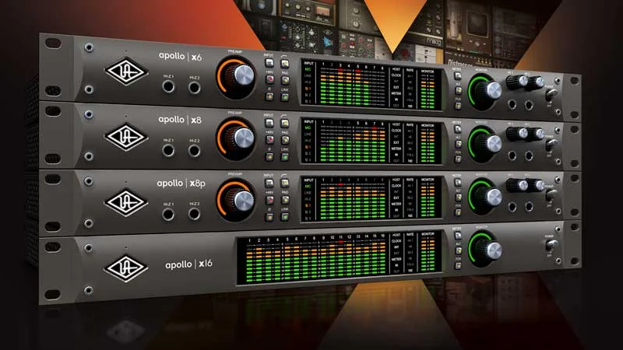Toggle the LINK button on Apollo x8p

(x=285, y=217)
